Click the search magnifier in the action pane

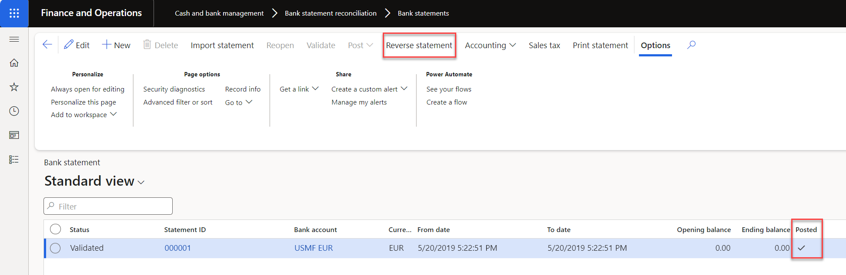691,45
